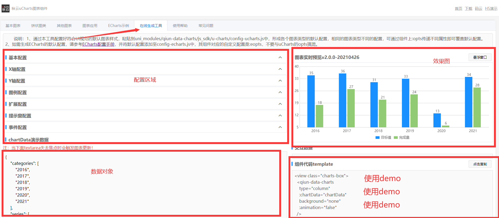
Task: Click the 图表实时预览v2.0.0-20210426 heading
Action: [x=327, y=57]
